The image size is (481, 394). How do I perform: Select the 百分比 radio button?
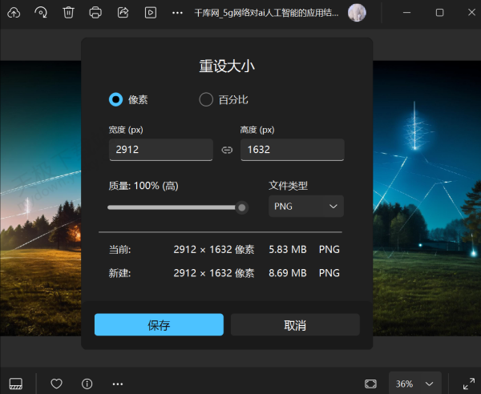pyautogui.click(x=206, y=99)
